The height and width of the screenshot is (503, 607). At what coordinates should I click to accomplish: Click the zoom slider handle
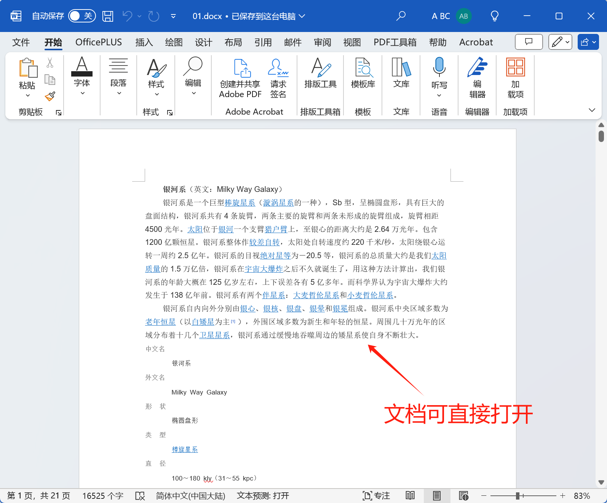518,496
